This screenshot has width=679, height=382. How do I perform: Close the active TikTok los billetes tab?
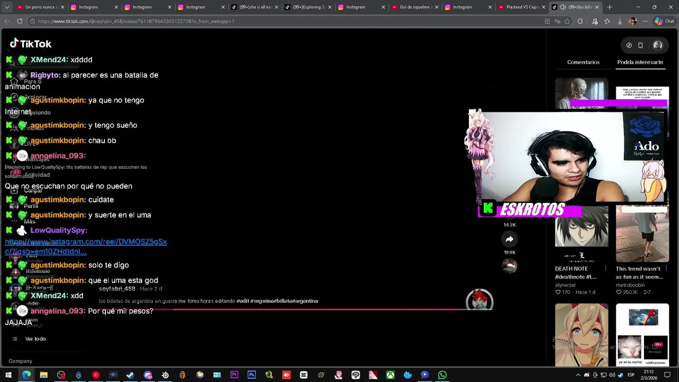[x=597, y=7]
